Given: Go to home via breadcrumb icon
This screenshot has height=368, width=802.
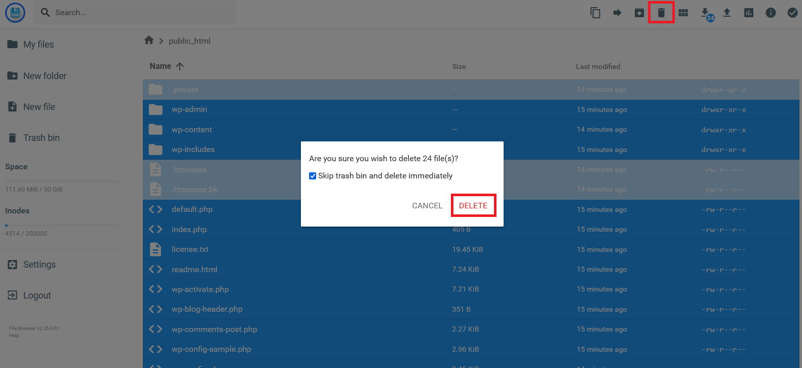Looking at the screenshot, I should [149, 41].
